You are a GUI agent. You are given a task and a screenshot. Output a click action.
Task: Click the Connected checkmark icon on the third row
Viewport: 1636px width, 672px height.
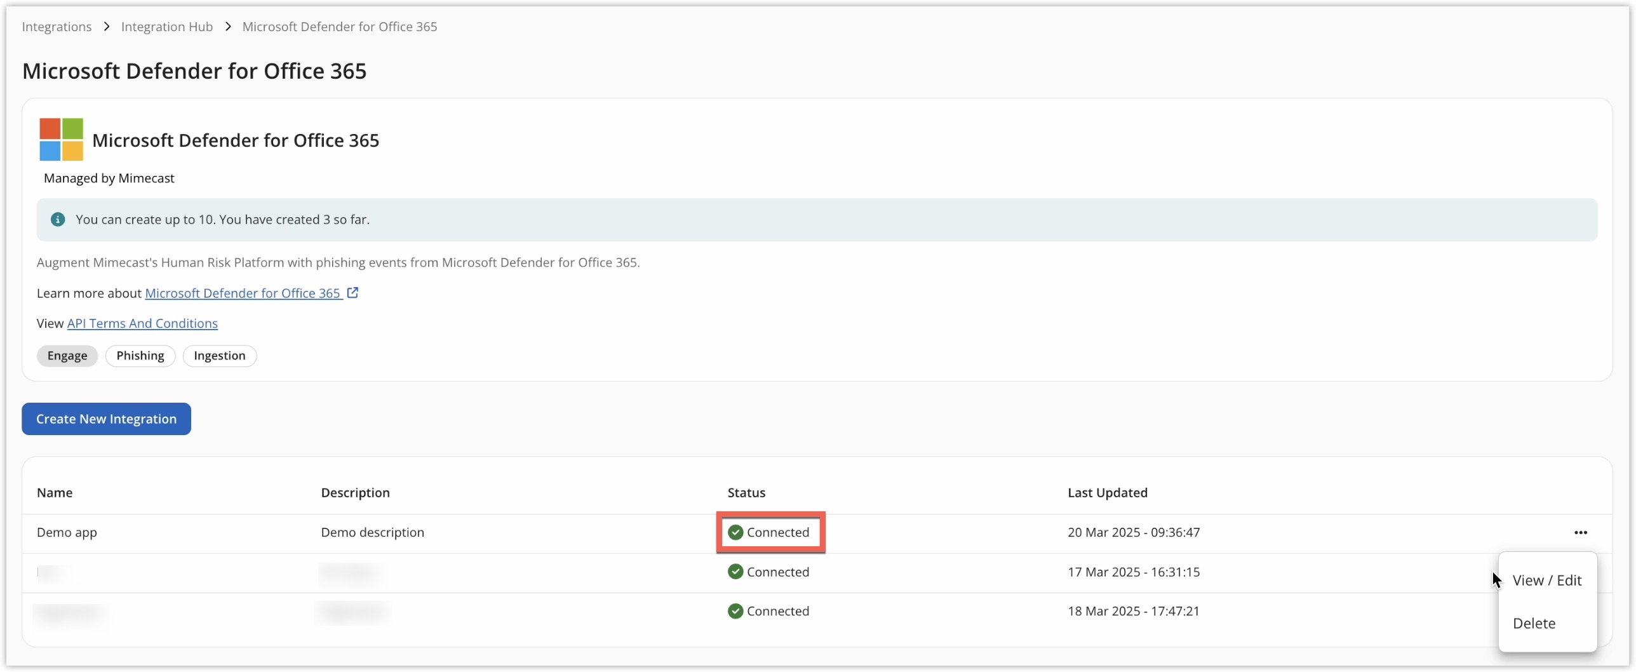point(735,611)
